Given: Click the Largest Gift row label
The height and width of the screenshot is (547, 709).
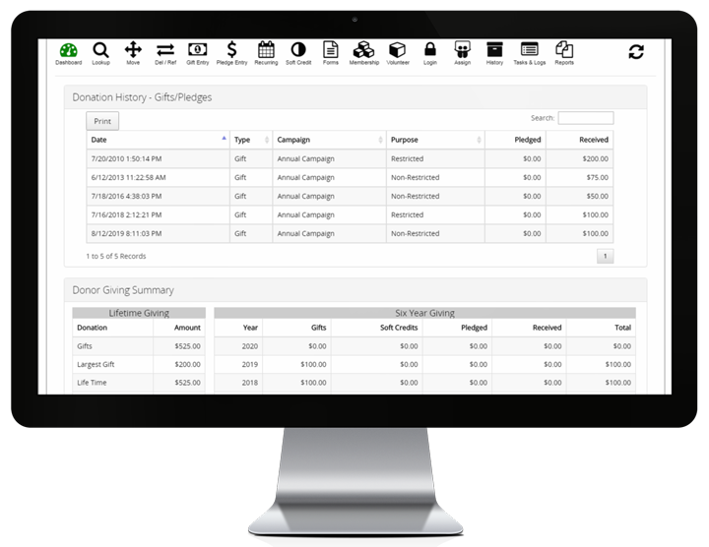Looking at the screenshot, I should 96,365.
